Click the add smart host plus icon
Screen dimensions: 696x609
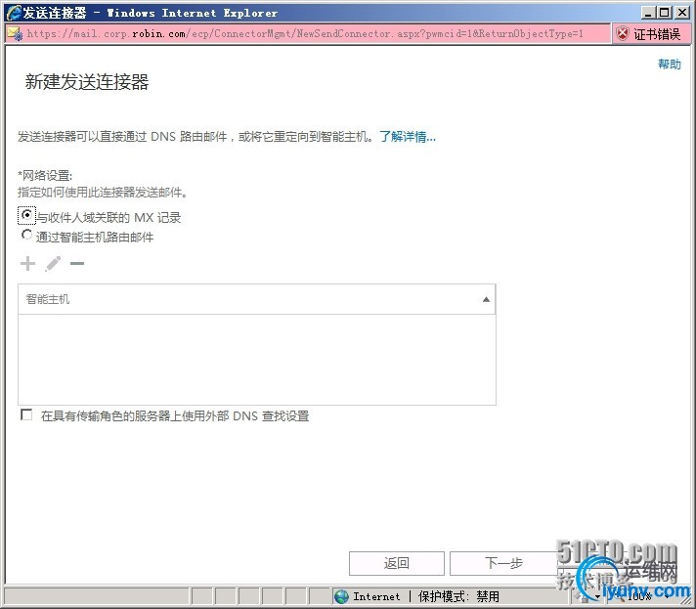27,263
